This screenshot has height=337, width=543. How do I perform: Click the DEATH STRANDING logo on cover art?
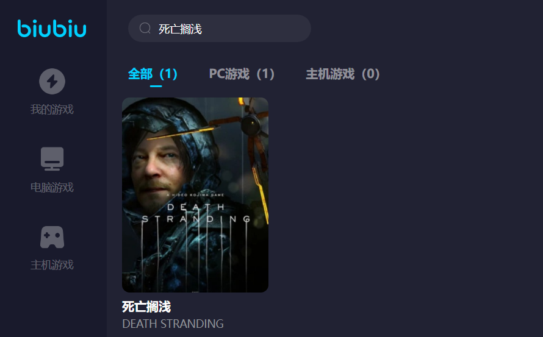pos(196,213)
